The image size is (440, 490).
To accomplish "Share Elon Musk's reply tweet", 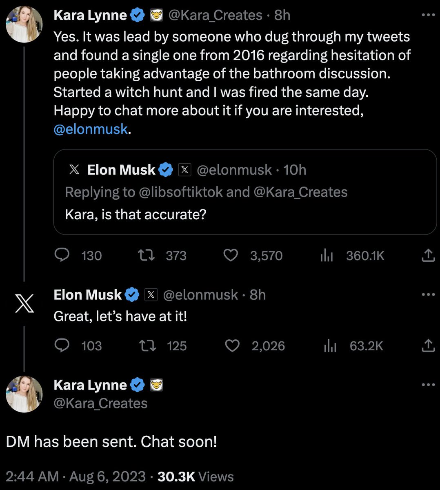I will click(x=428, y=346).
